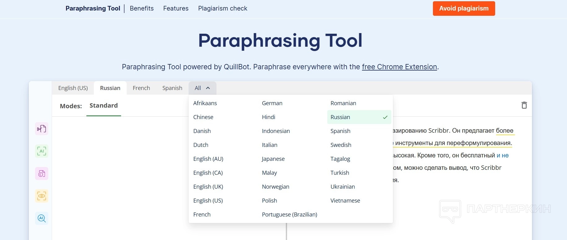Select Portuguese (Brazilian) language option
Image resolution: width=567 pixels, height=240 pixels.
[289, 215]
